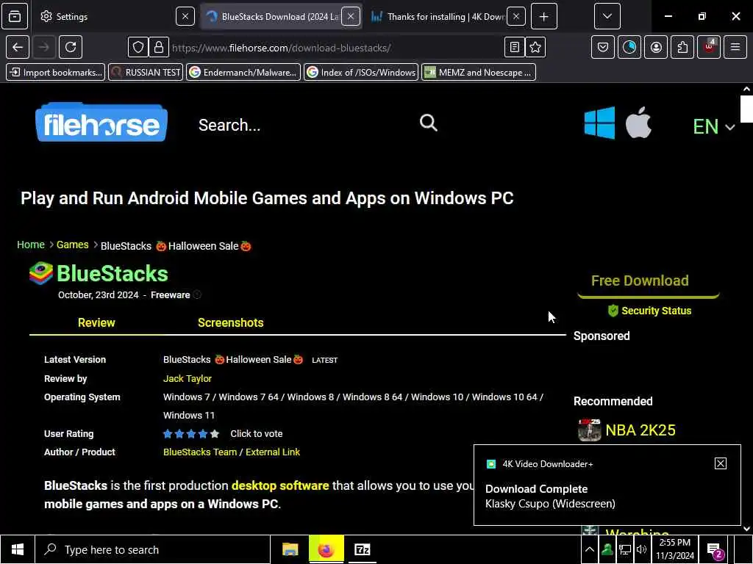
Task: Open tracking protection shield icon
Action: (138, 47)
